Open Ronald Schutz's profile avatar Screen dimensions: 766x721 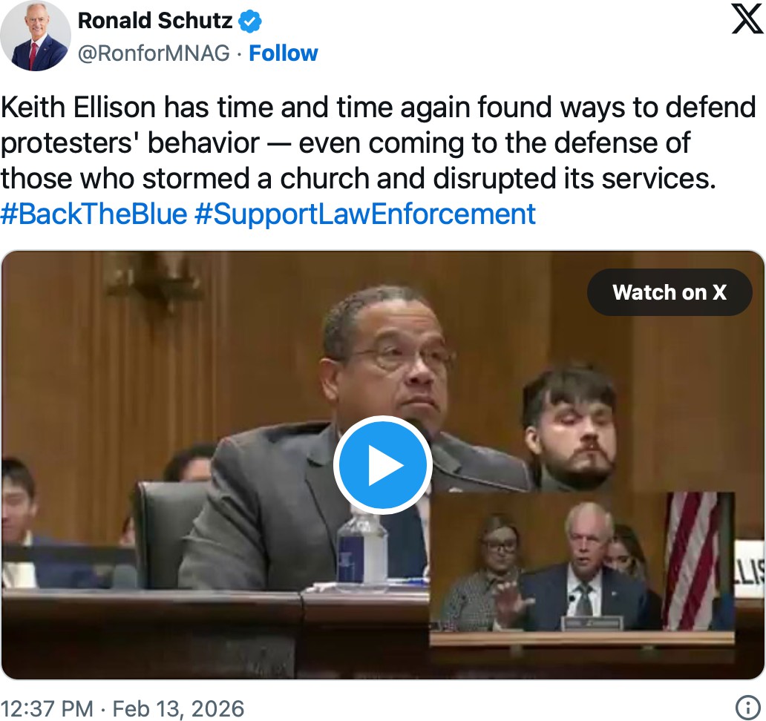click(x=36, y=36)
